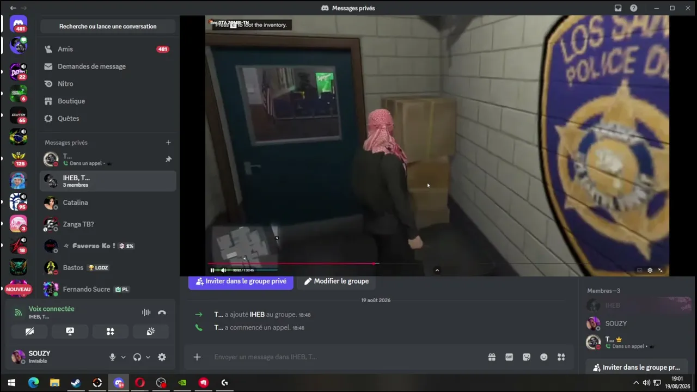697x392 pixels.
Task: Open the emoji picker
Action: point(544,357)
